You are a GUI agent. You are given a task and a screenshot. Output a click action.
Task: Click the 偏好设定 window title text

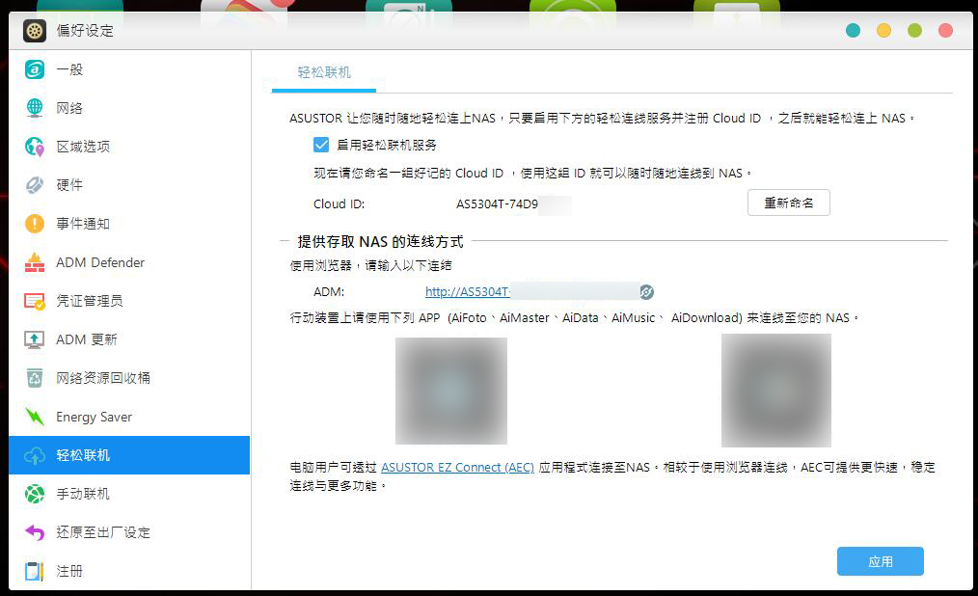[85, 31]
